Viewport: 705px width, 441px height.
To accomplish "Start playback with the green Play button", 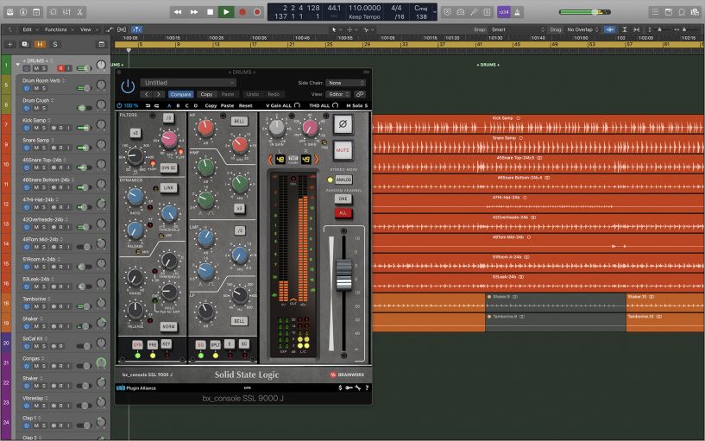I will [x=226, y=12].
